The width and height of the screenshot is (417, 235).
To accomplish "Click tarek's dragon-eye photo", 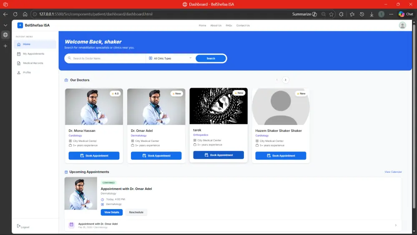I will tap(219, 106).
